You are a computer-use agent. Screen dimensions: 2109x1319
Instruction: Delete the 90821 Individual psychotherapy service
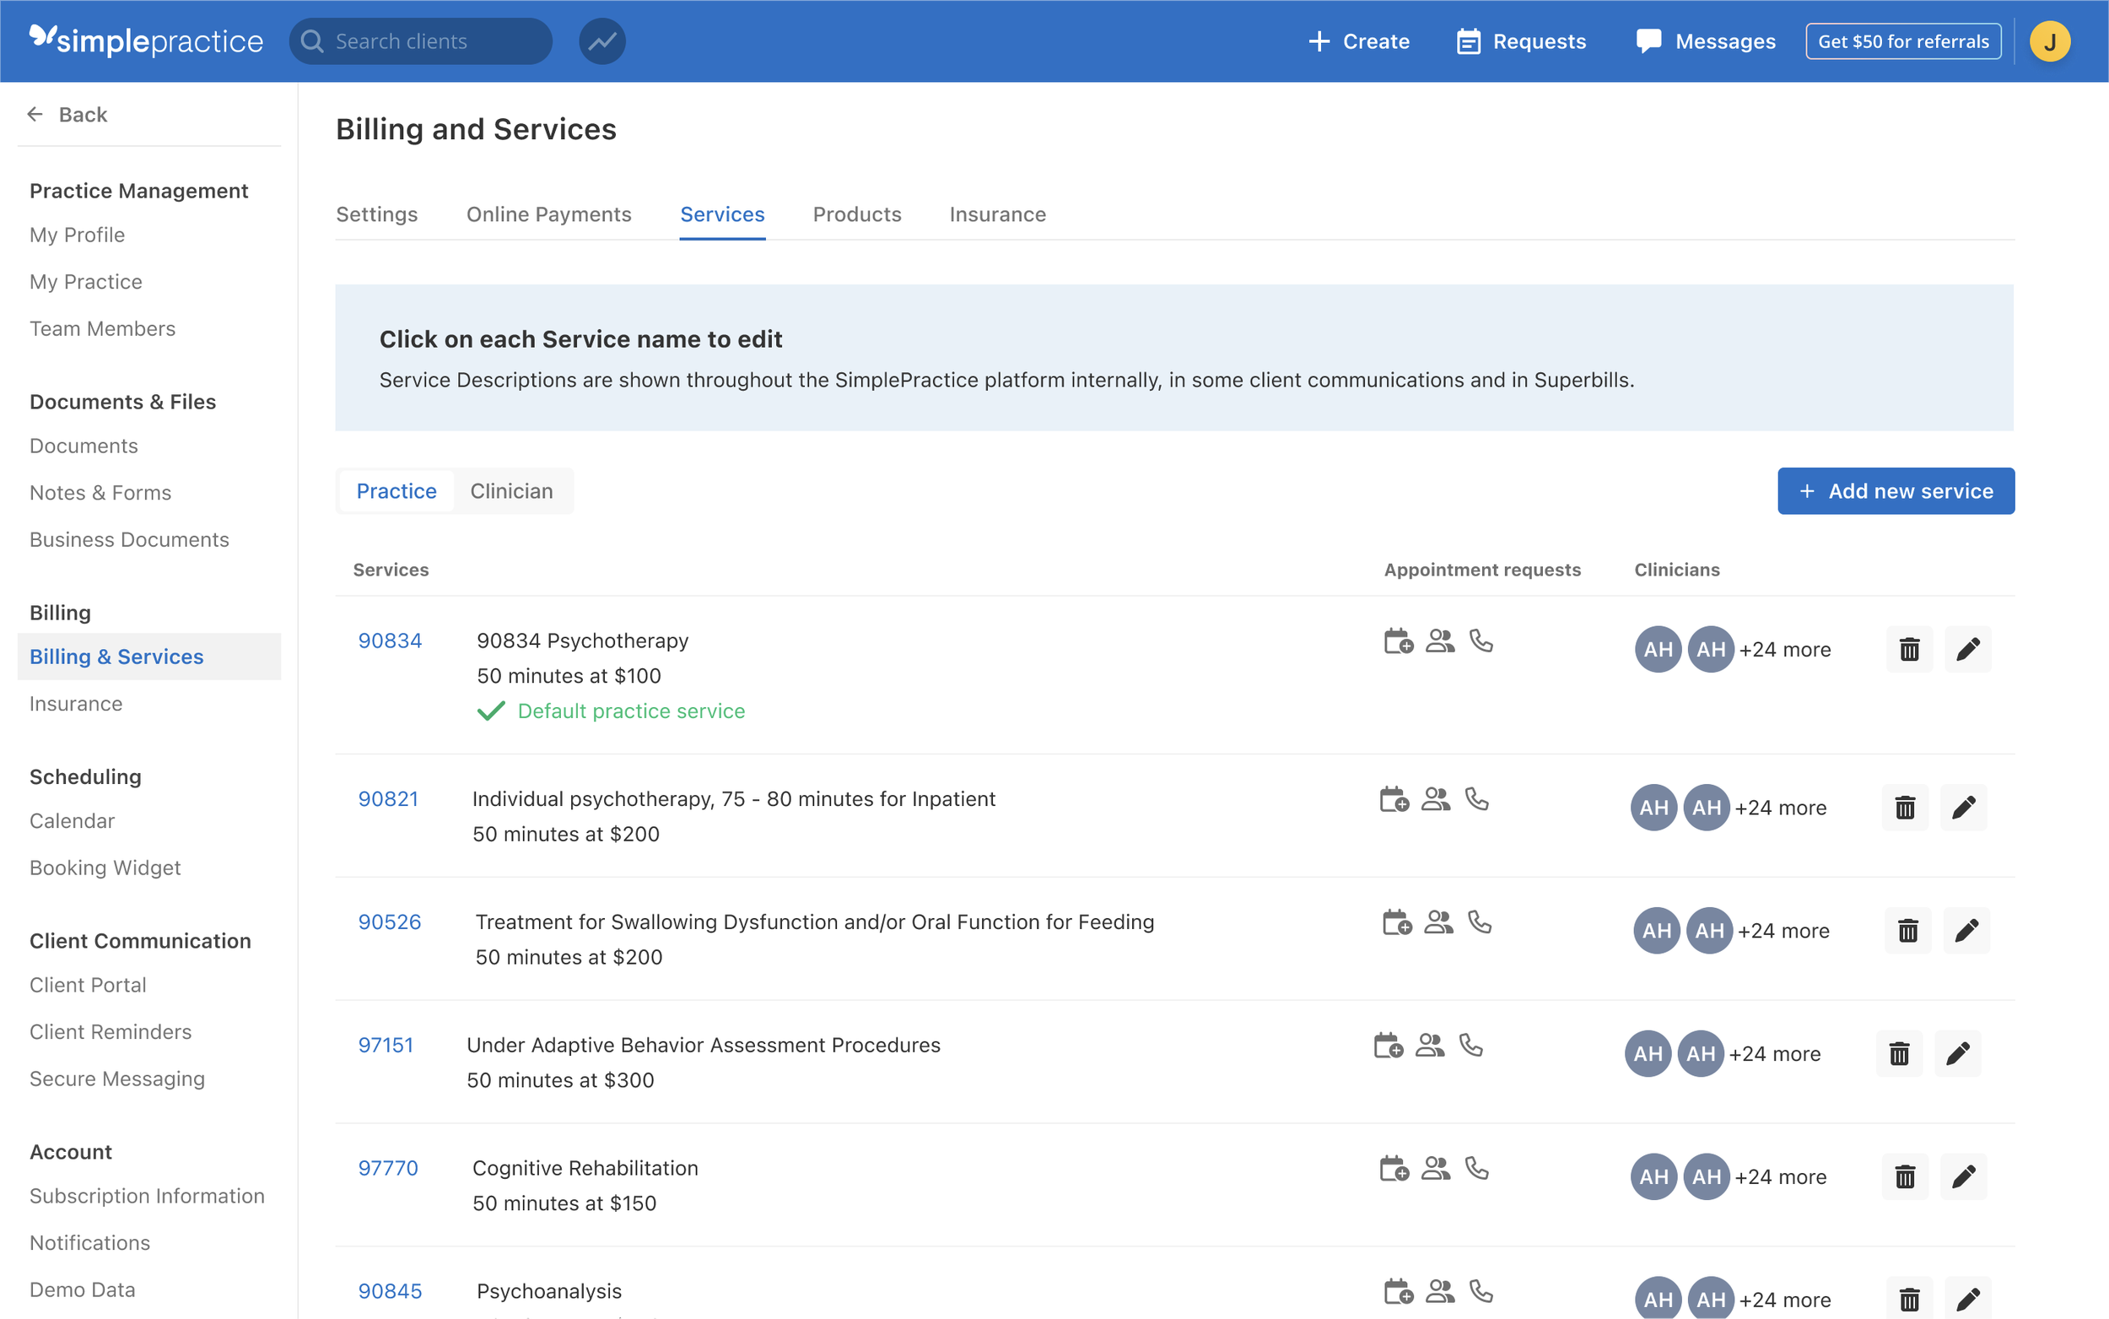click(1904, 807)
